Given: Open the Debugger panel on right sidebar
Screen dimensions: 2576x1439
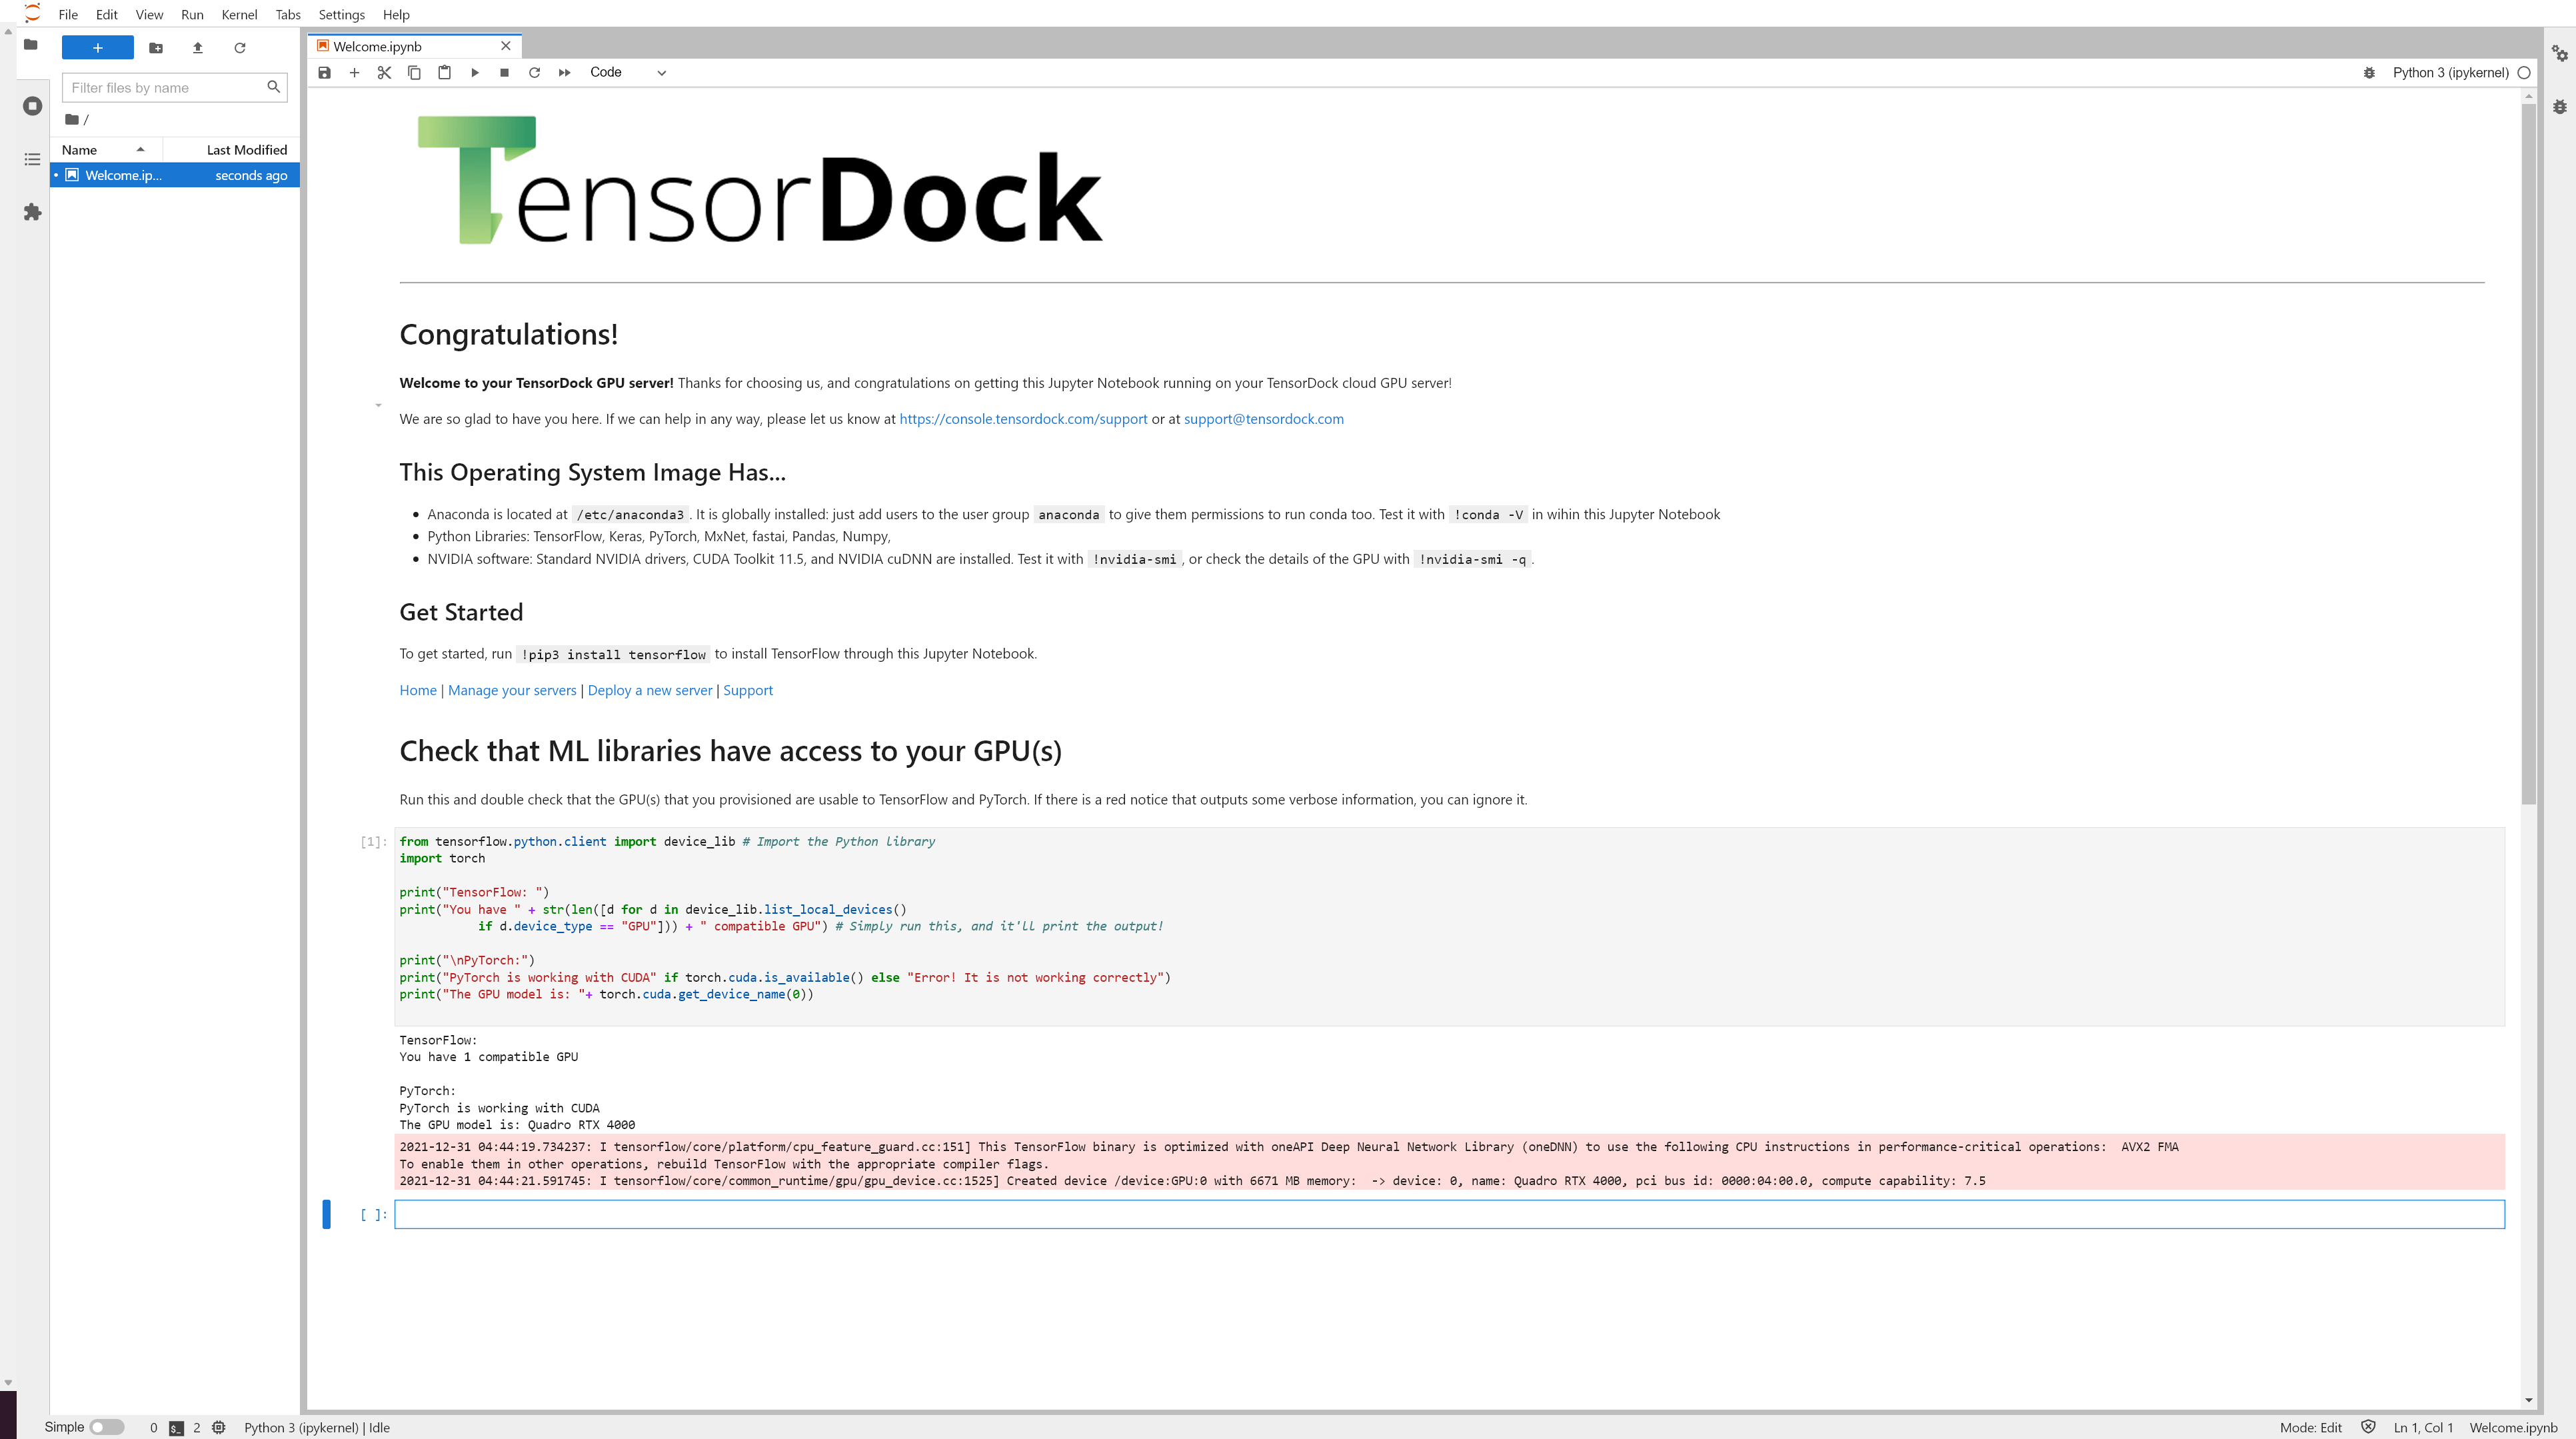Looking at the screenshot, I should [2560, 107].
